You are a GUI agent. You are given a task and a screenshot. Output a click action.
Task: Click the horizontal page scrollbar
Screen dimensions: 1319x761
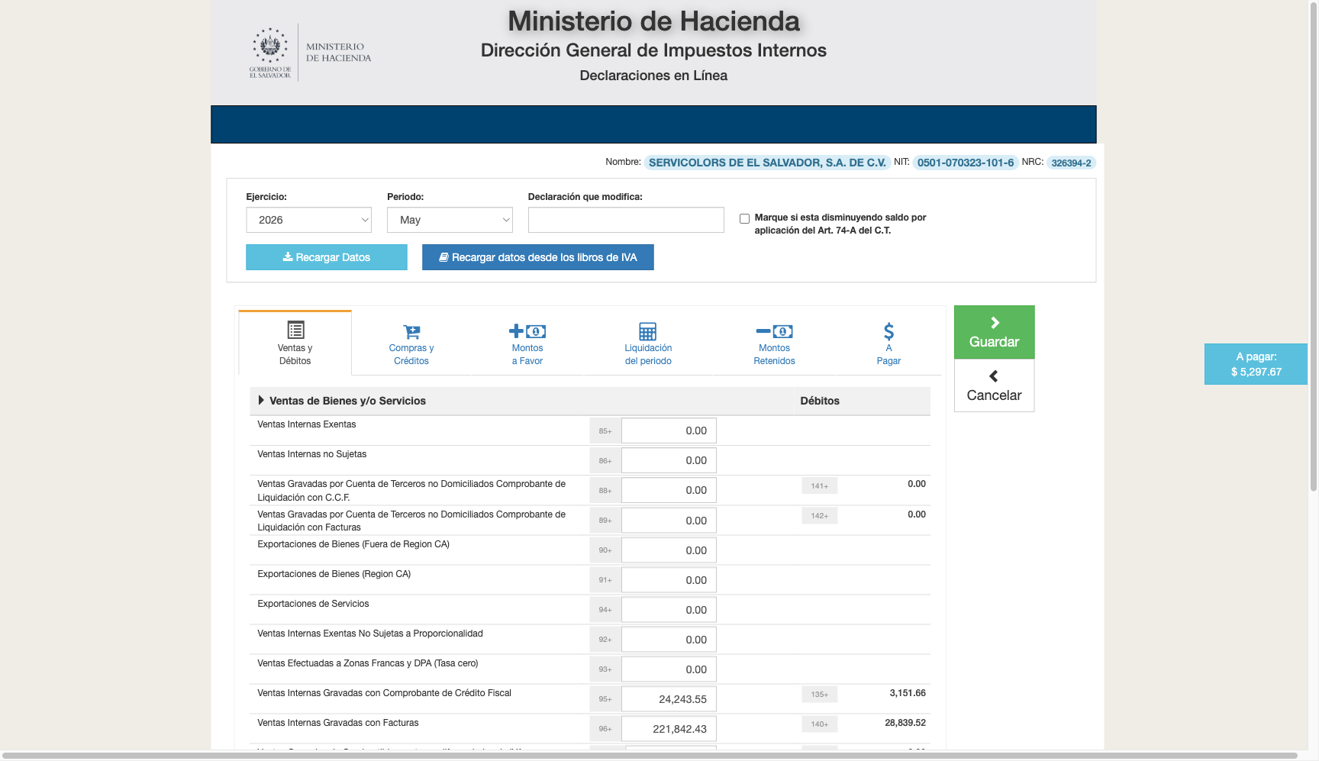pos(649,756)
